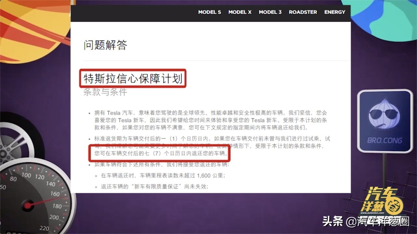The image size is (417, 234).
Task: Open the MODEL S menu
Action: [x=209, y=12]
